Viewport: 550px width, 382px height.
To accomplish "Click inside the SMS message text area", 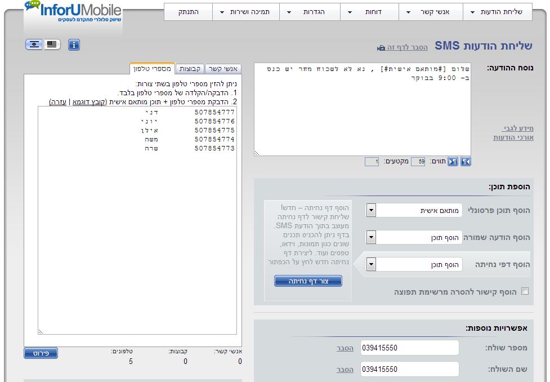I will pos(362,109).
